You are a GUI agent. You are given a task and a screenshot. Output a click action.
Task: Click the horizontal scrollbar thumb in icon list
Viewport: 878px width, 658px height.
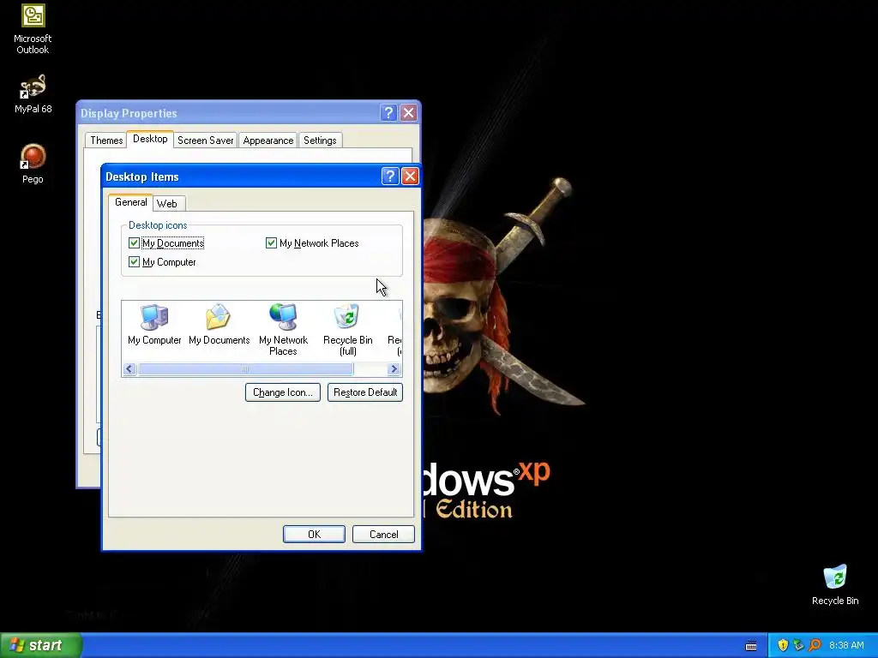point(245,368)
